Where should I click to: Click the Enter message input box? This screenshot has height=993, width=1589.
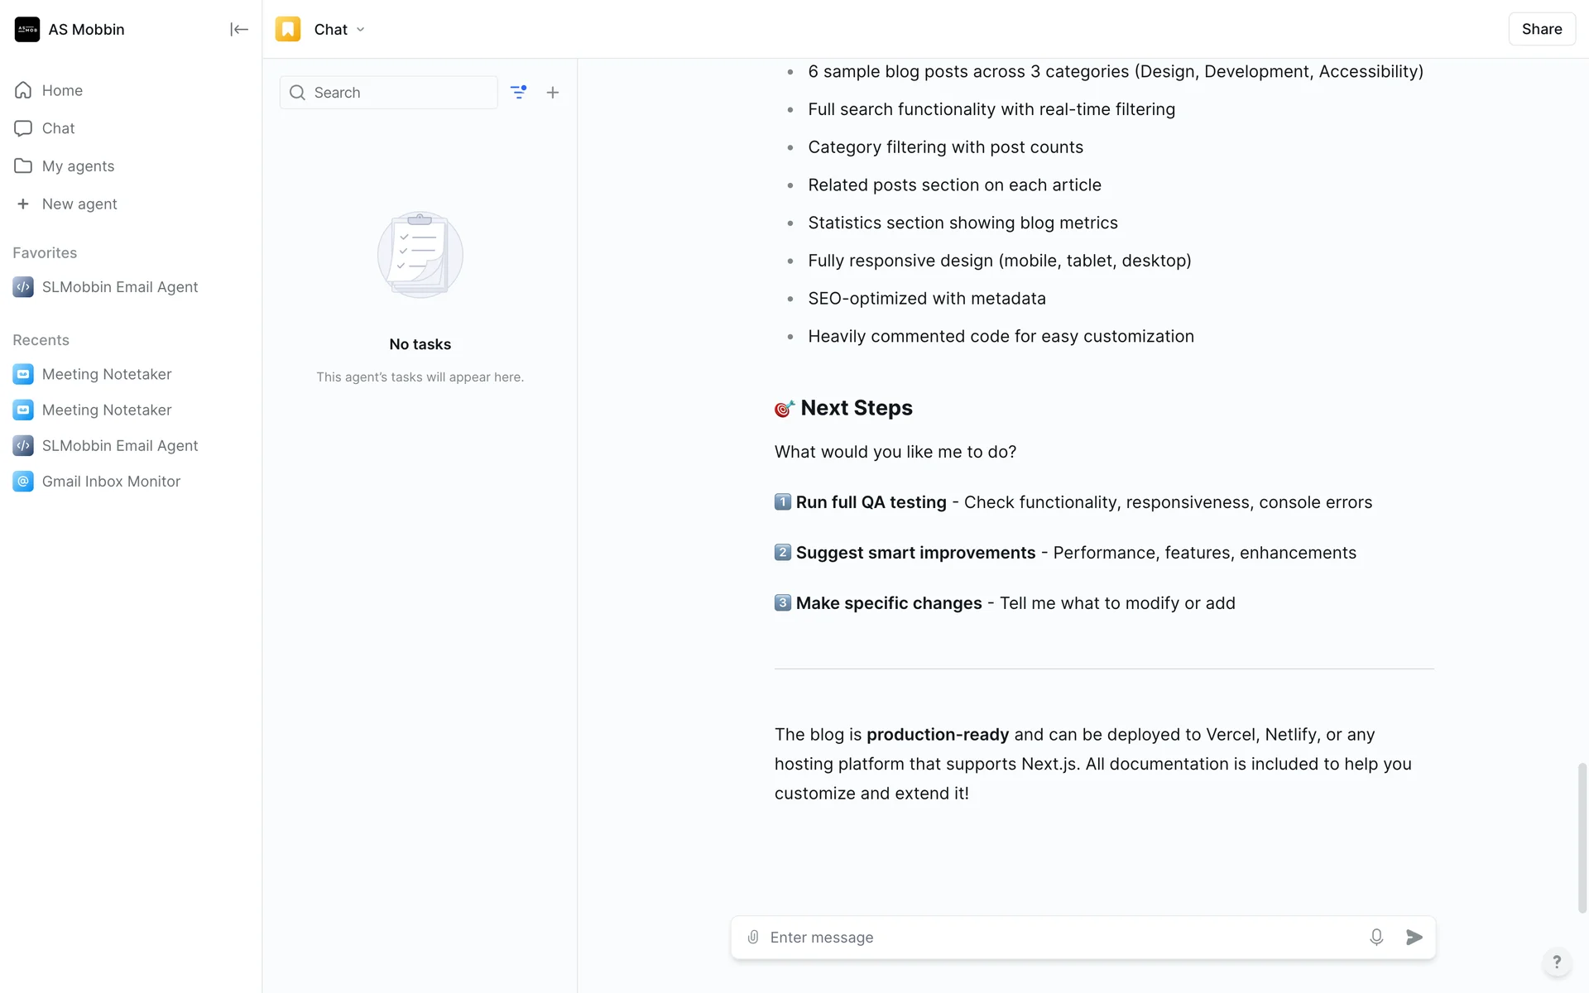point(1059,937)
